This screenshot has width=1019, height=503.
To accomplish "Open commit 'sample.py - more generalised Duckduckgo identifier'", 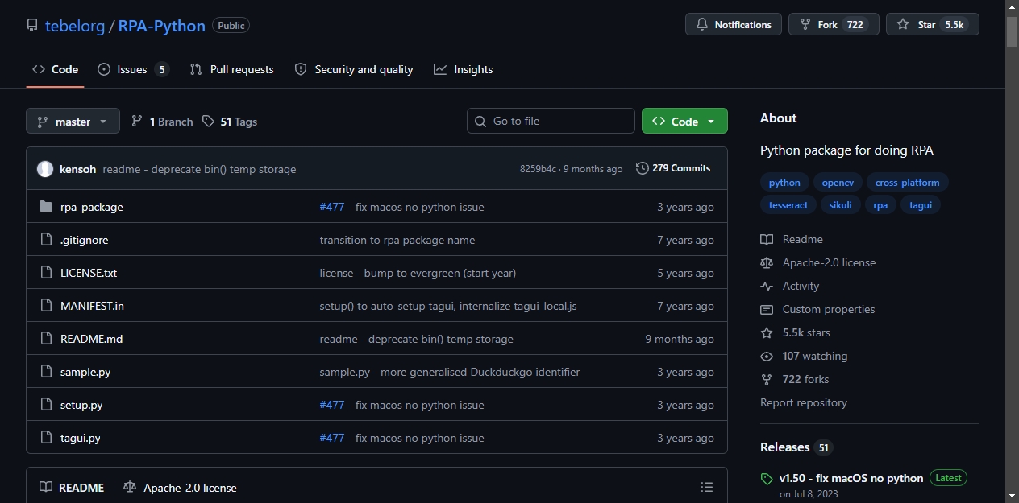I will coord(450,372).
